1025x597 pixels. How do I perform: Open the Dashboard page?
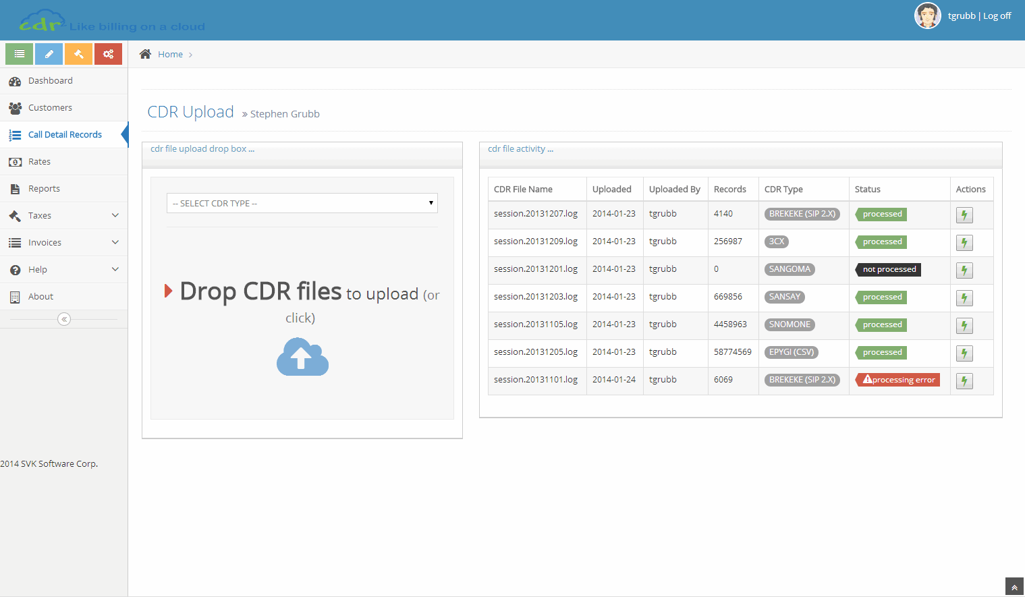[x=50, y=80]
